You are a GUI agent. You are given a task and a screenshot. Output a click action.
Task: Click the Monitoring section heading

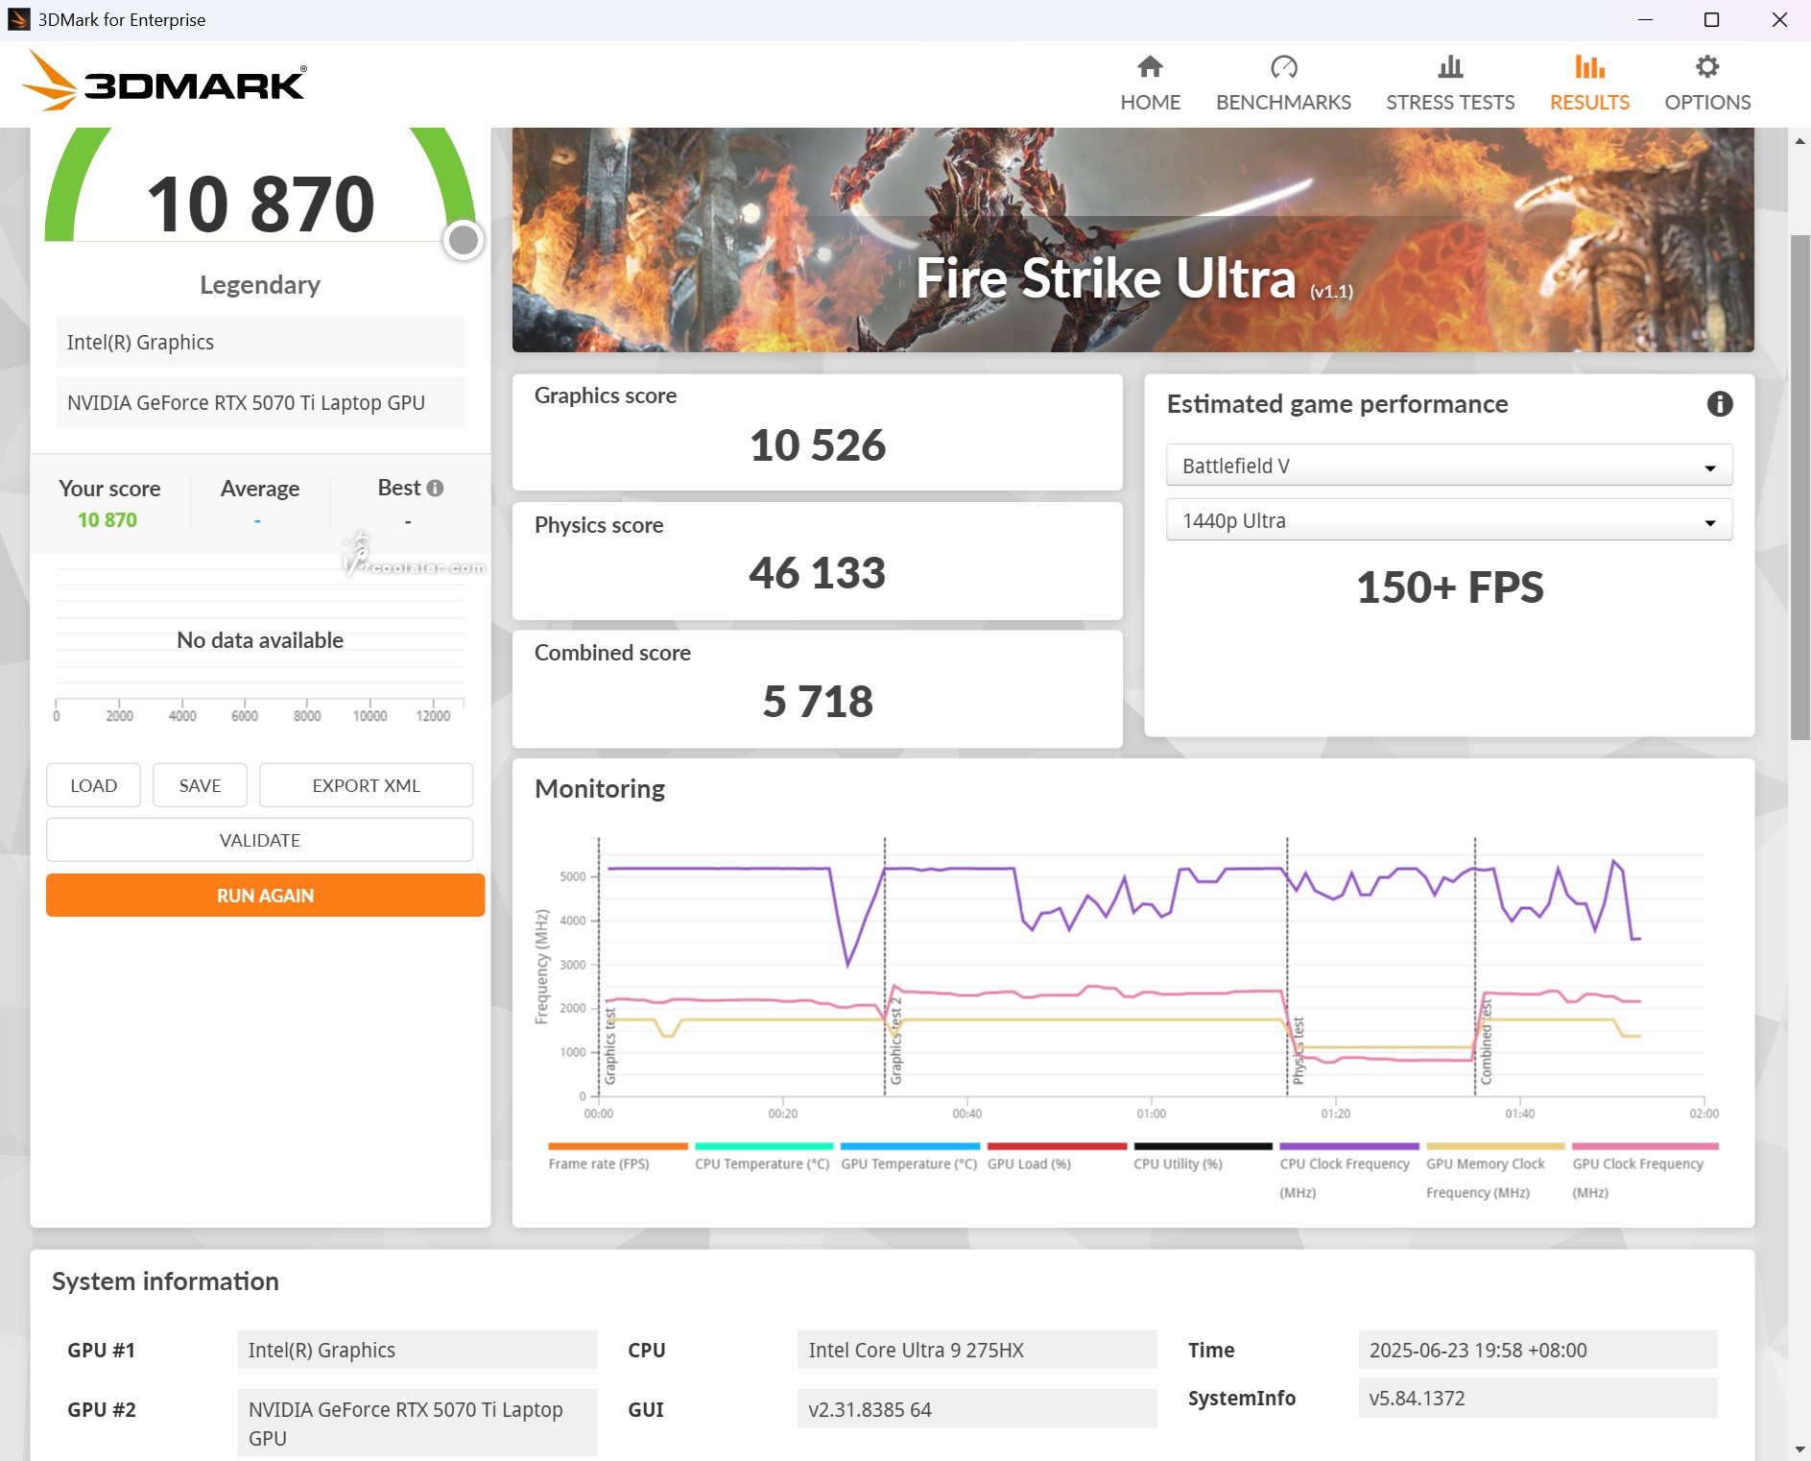click(600, 789)
